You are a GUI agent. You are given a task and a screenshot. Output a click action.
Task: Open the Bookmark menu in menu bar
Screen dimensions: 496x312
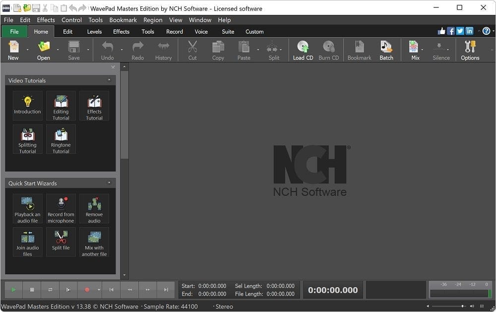(x=123, y=20)
